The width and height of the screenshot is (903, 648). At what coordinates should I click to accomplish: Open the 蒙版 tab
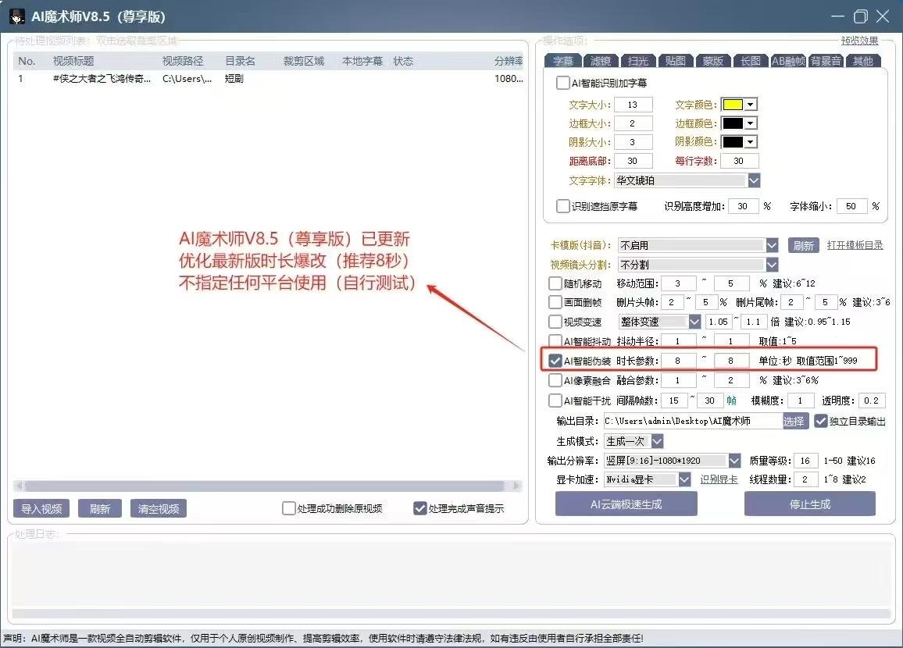(x=712, y=59)
